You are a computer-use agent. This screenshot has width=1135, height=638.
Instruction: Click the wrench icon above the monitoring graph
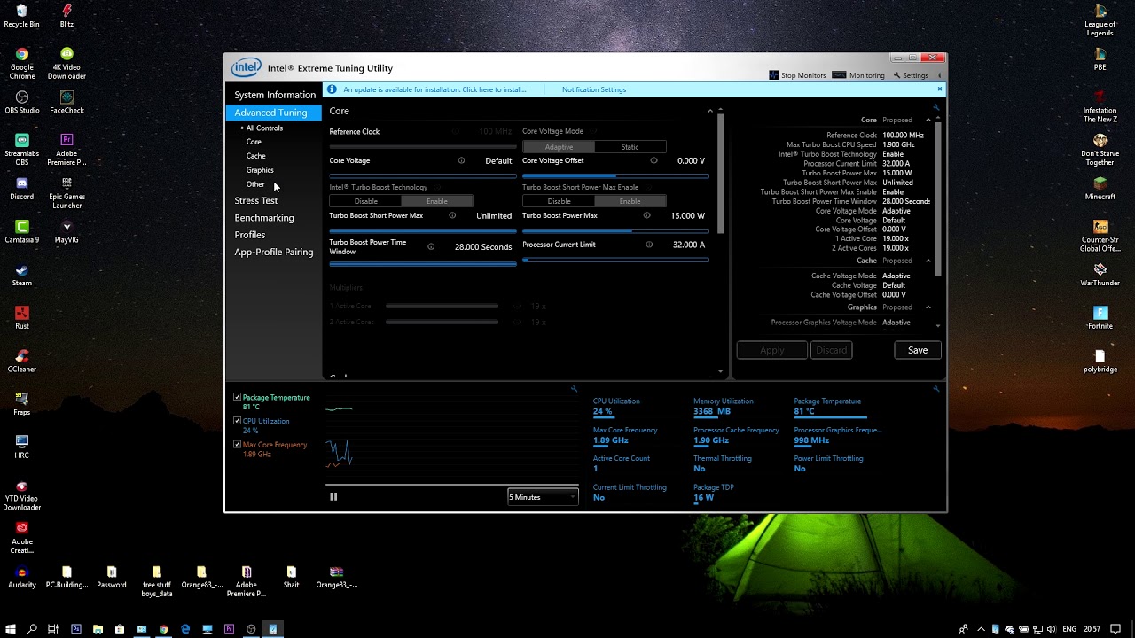point(574,388)
